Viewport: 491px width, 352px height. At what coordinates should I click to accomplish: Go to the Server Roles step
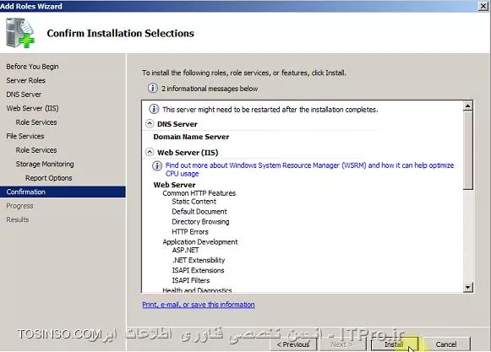(x=25, y=80)
